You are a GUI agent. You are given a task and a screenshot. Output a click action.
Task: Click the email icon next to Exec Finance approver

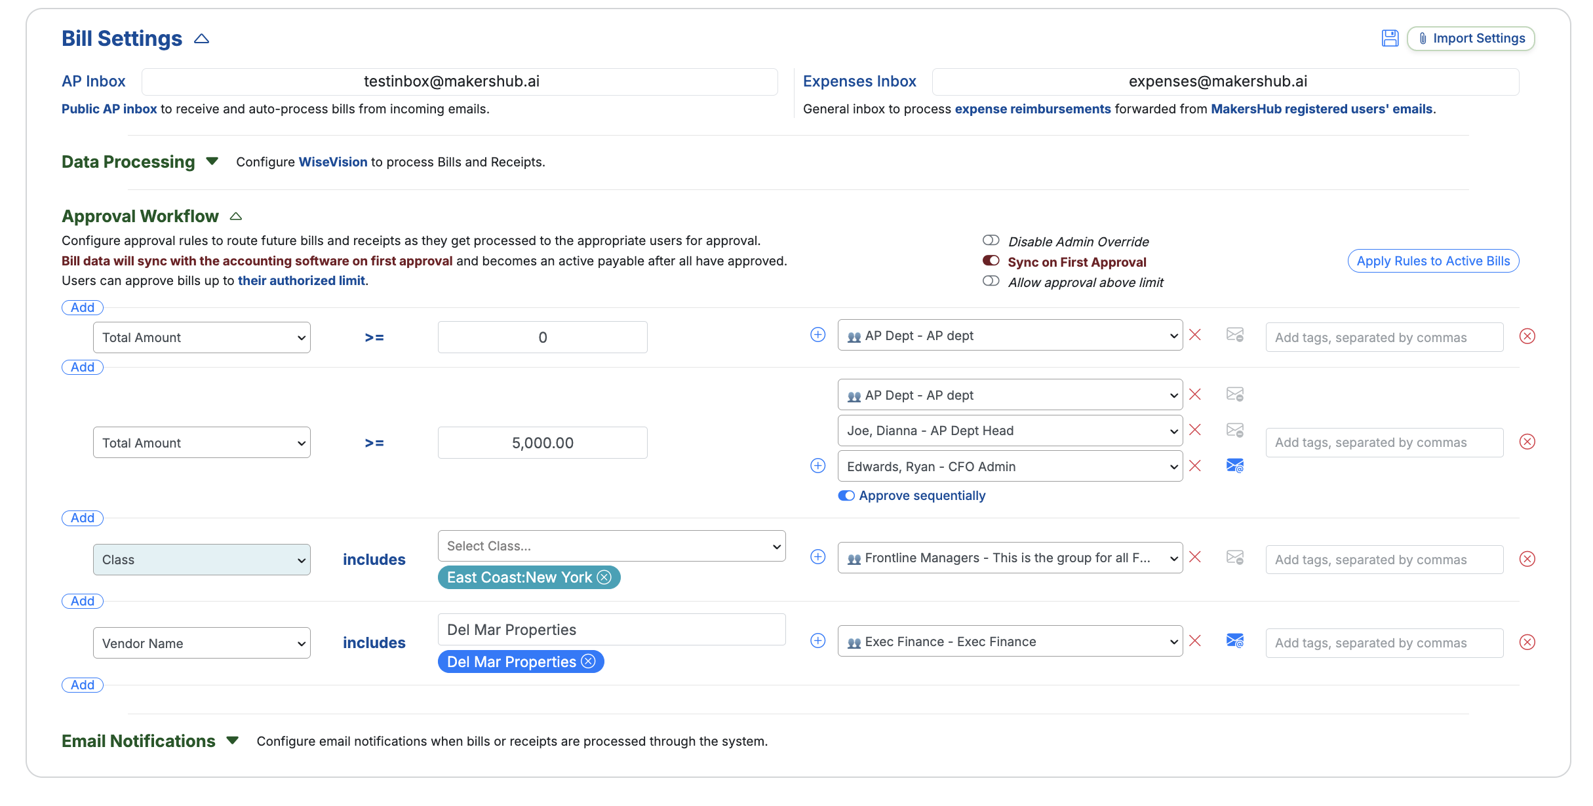click(x=1234, y=641)
